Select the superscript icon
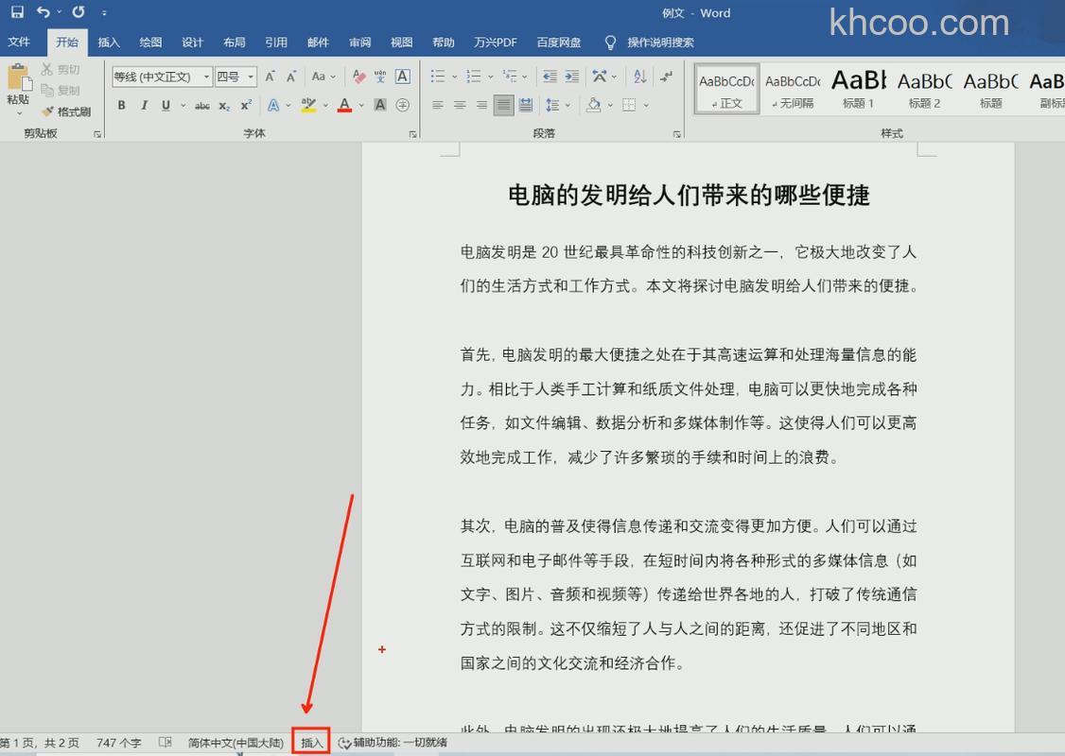1065x756 pixels. (x=247, y=104)
